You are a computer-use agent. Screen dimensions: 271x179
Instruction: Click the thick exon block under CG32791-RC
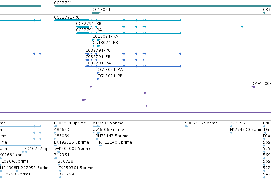(x=72, y=20)
